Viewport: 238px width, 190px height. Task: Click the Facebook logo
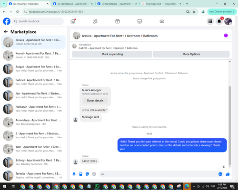click(x=7, y=21)
